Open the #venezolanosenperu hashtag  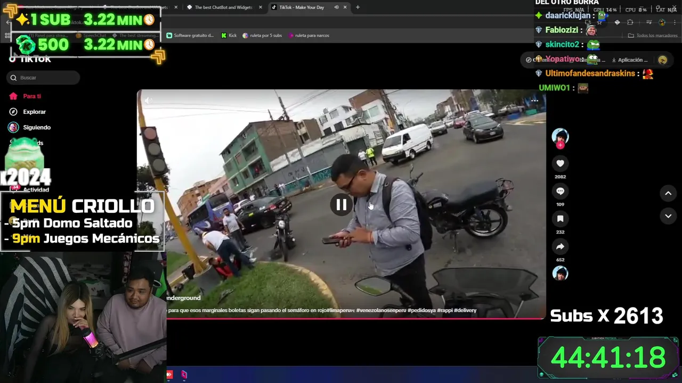381,310
